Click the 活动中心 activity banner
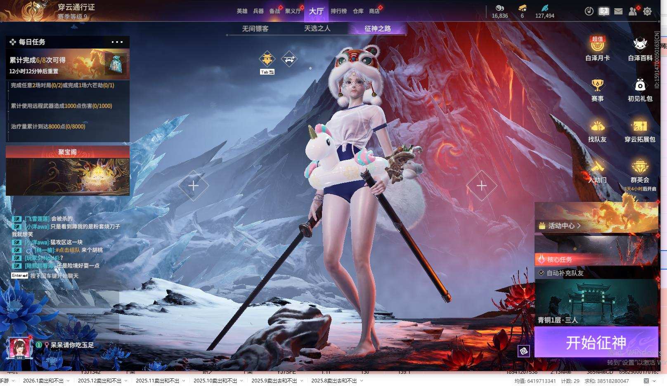Screen dimensions: 667x387 (x=596, y=217)
